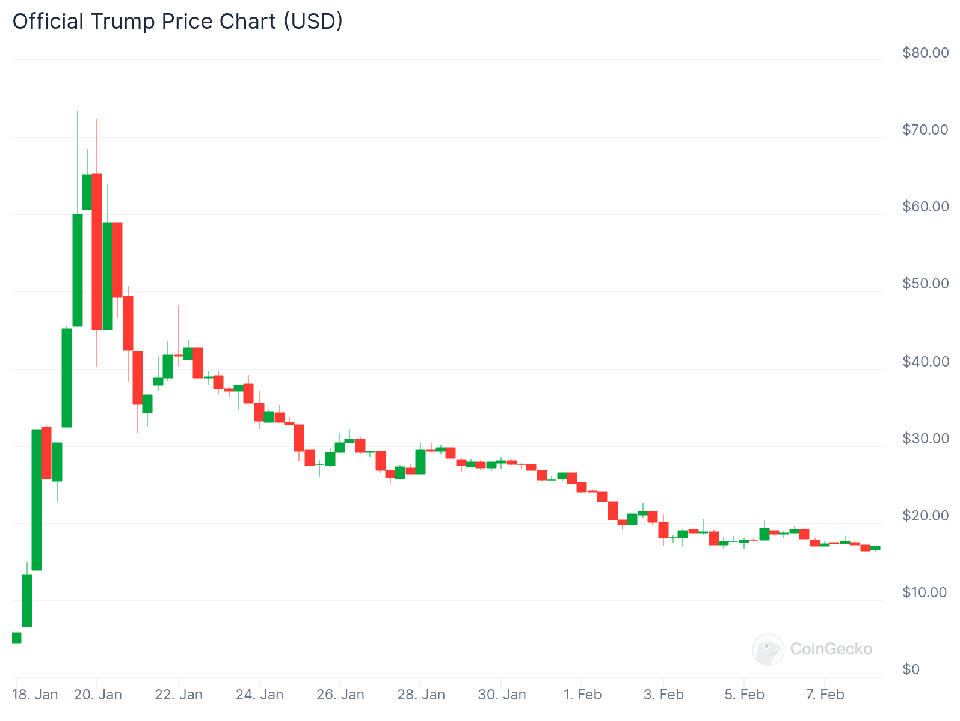This screenshot has width=960, height=721.
Task: Click the $0 price axis label
Action: coord(911,669)
